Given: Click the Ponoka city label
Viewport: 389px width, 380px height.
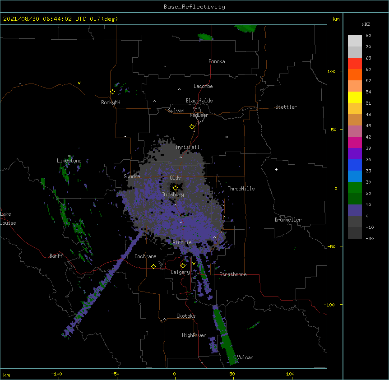Looking at the screenshot, I should click(217, 61).
